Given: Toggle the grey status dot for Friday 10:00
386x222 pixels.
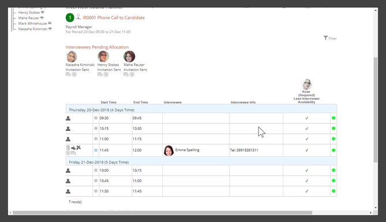Looking at the screenshot, I should [96, 170].
